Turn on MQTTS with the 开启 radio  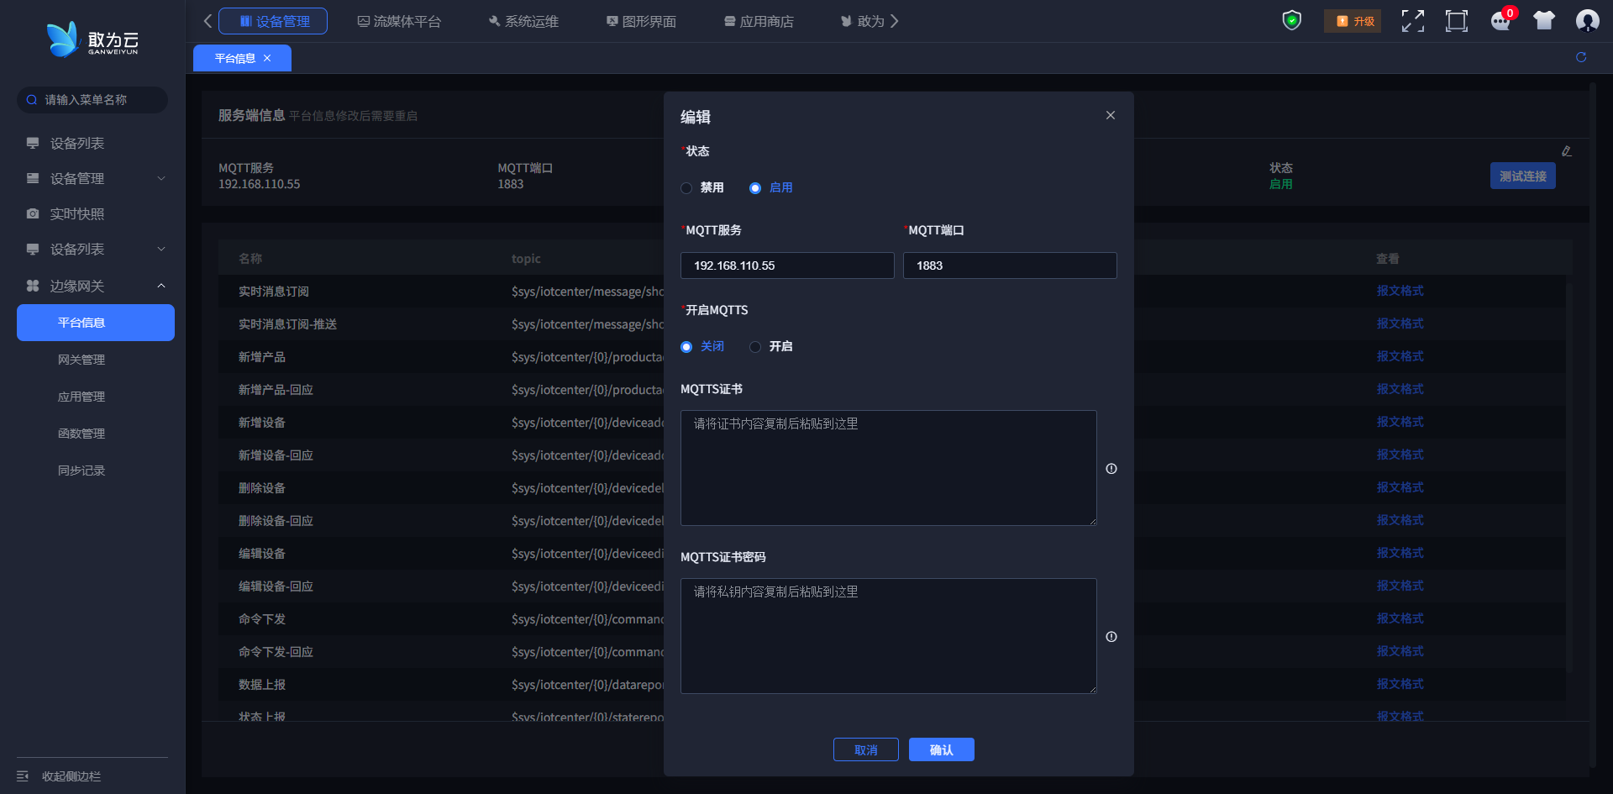(755, 347)
